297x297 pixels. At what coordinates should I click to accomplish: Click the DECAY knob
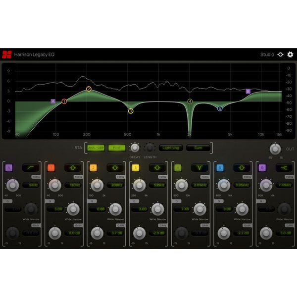tap(135, 148)
